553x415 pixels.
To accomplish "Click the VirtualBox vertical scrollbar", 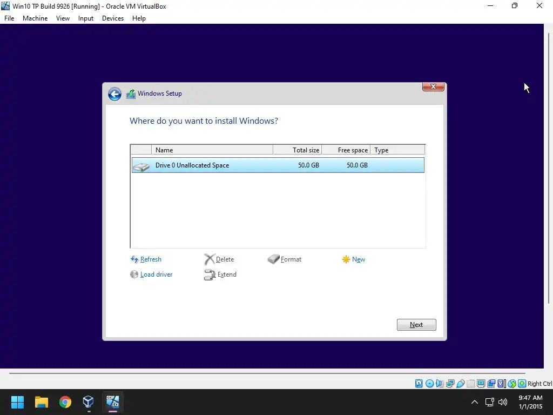I will (549, 168).
